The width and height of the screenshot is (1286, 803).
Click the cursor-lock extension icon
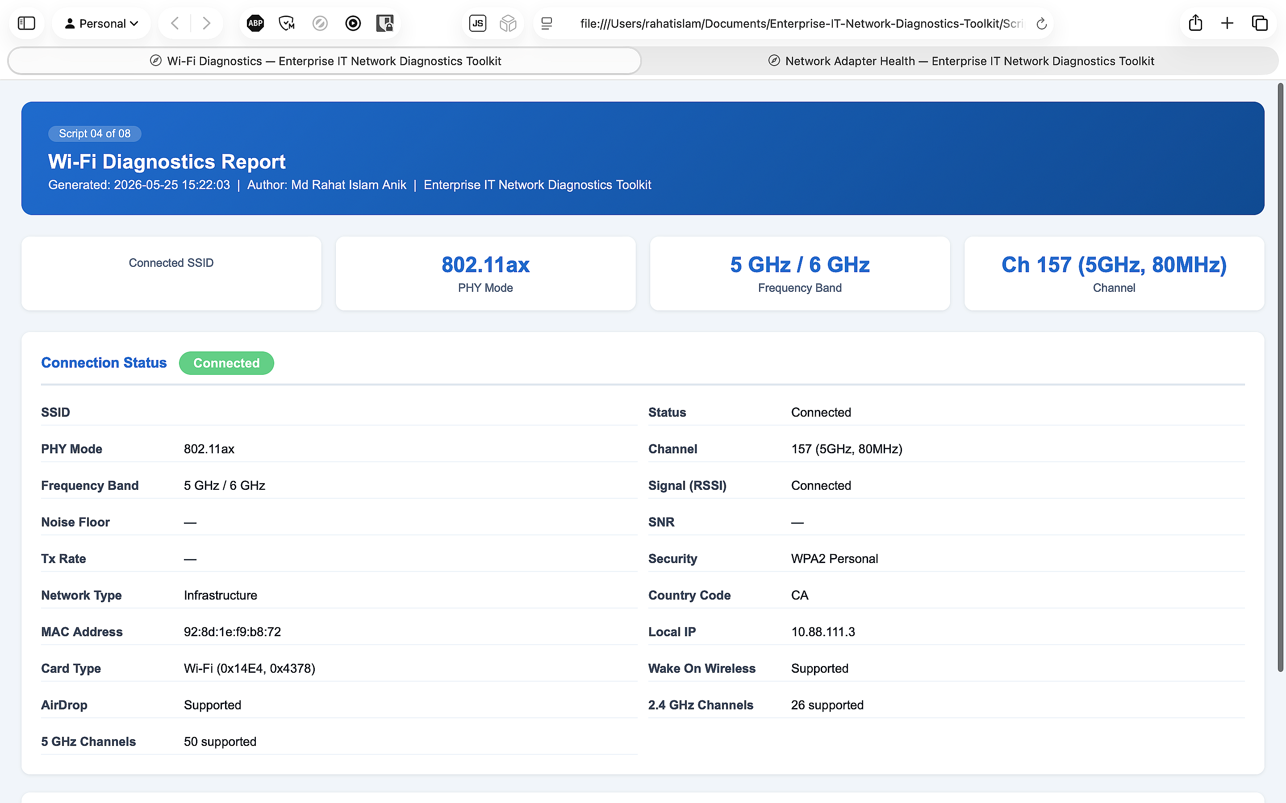[x=385, y=23]
